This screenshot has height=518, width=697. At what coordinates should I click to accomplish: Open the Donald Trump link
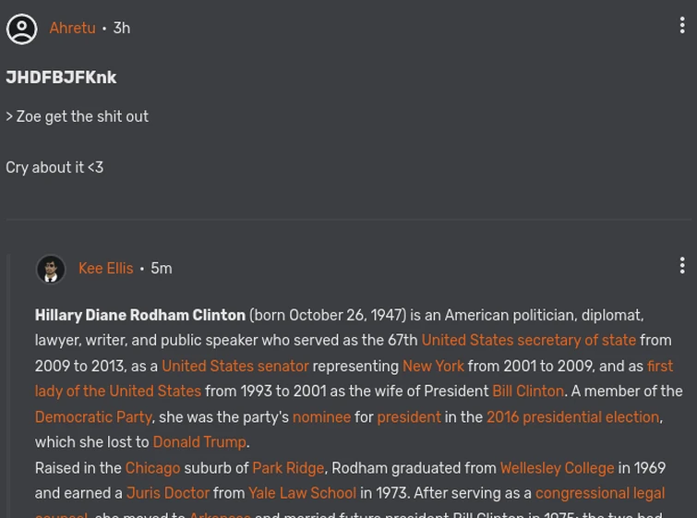pos(199,442)
